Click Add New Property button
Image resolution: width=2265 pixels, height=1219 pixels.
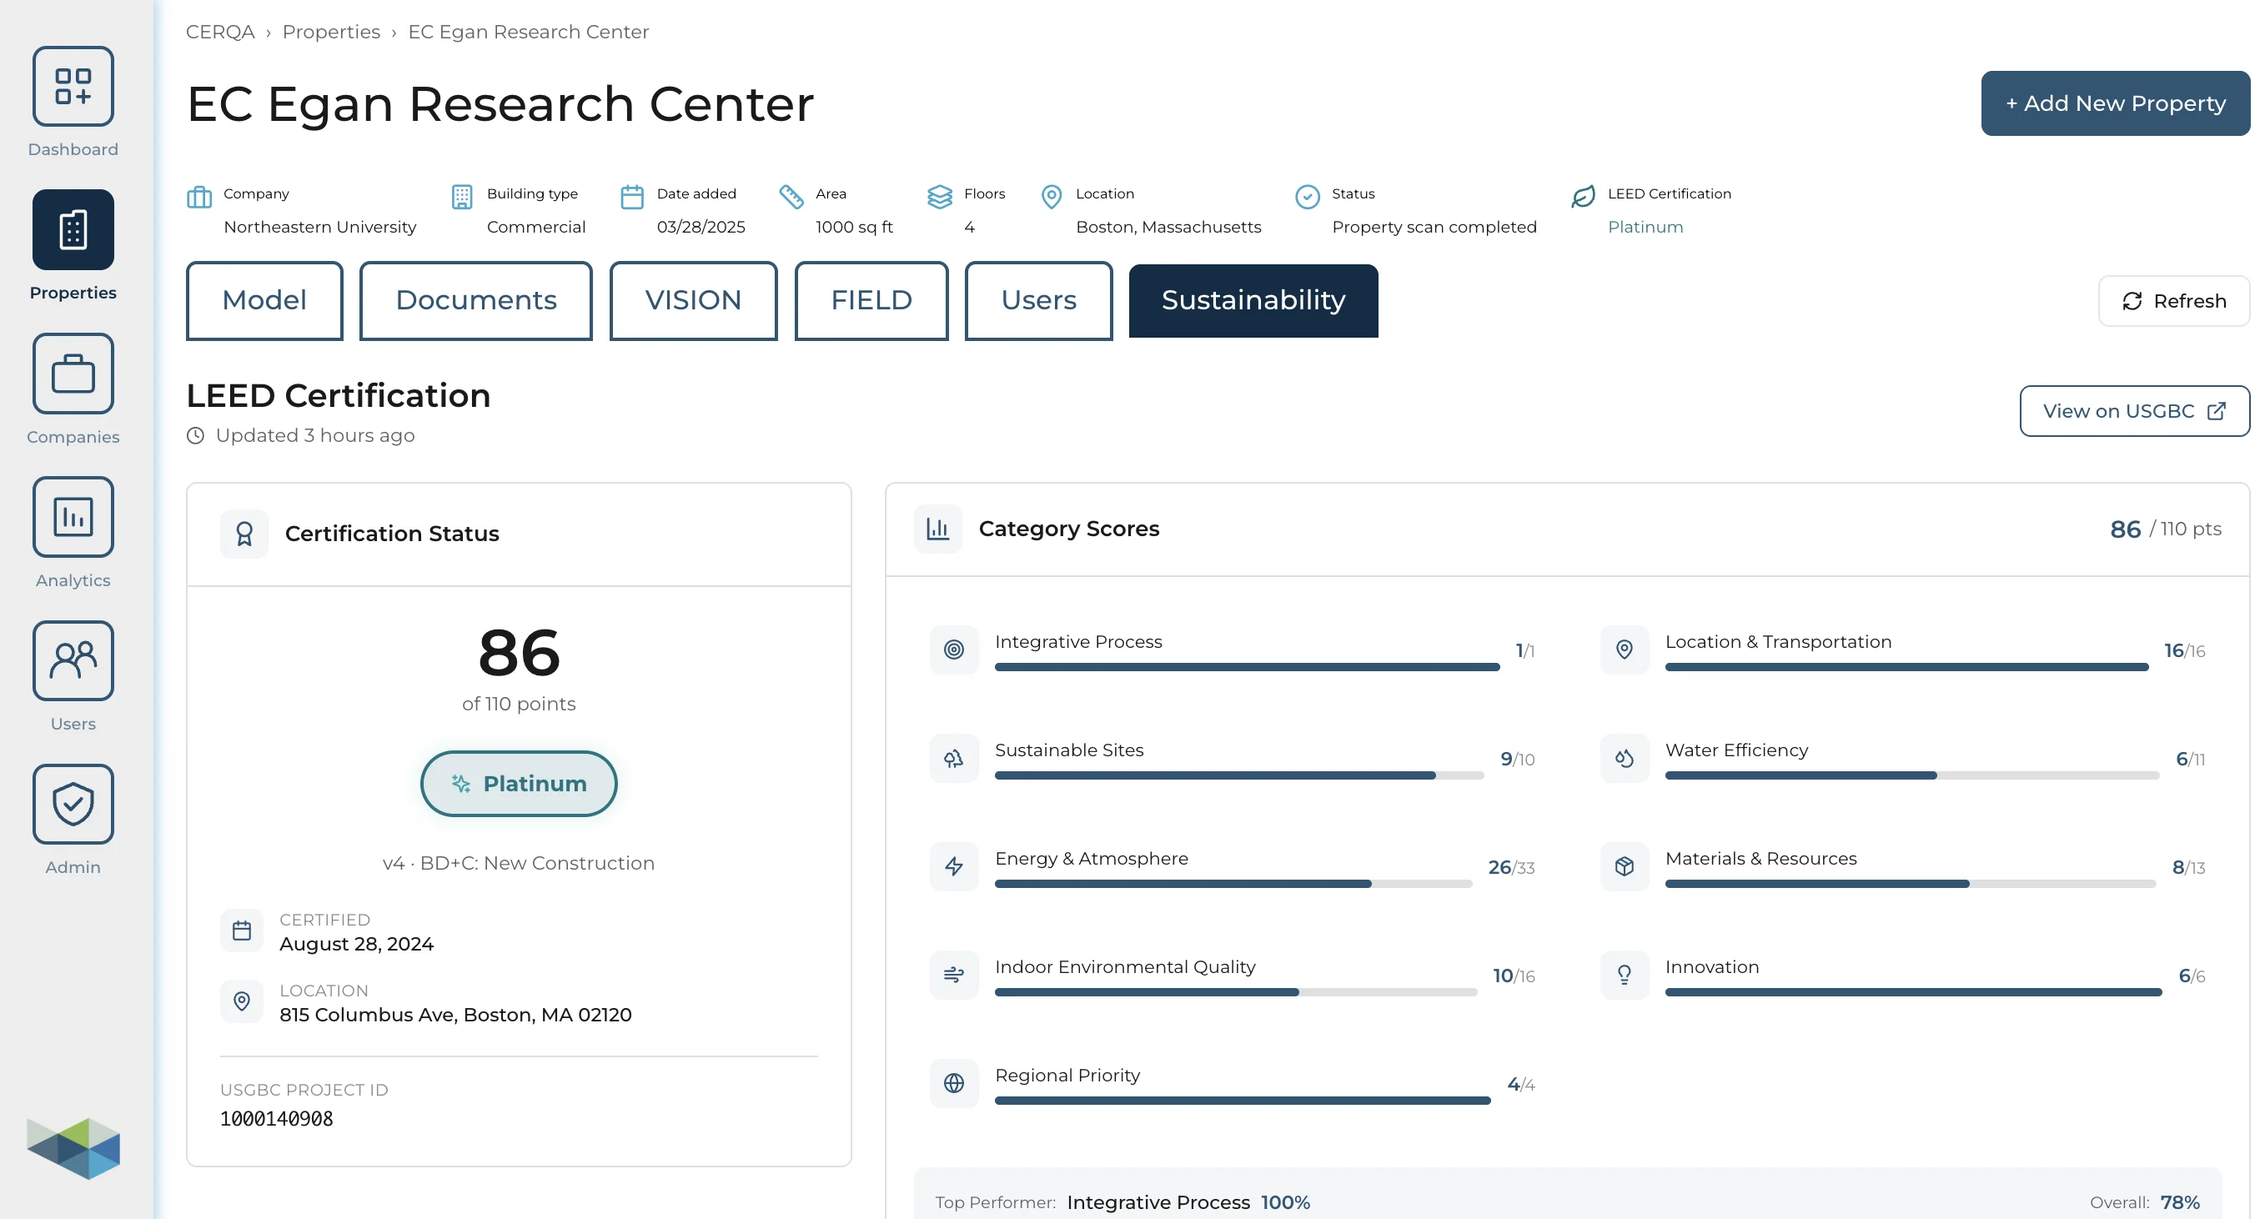pos(2115,103)
